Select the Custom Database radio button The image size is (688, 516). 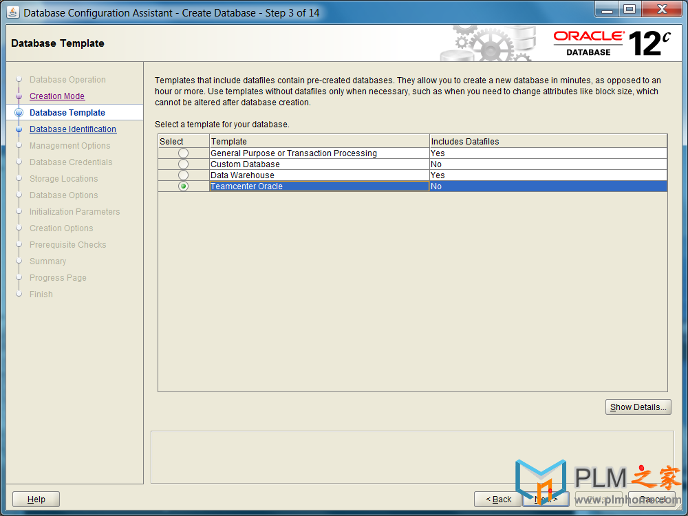point(183,164)
